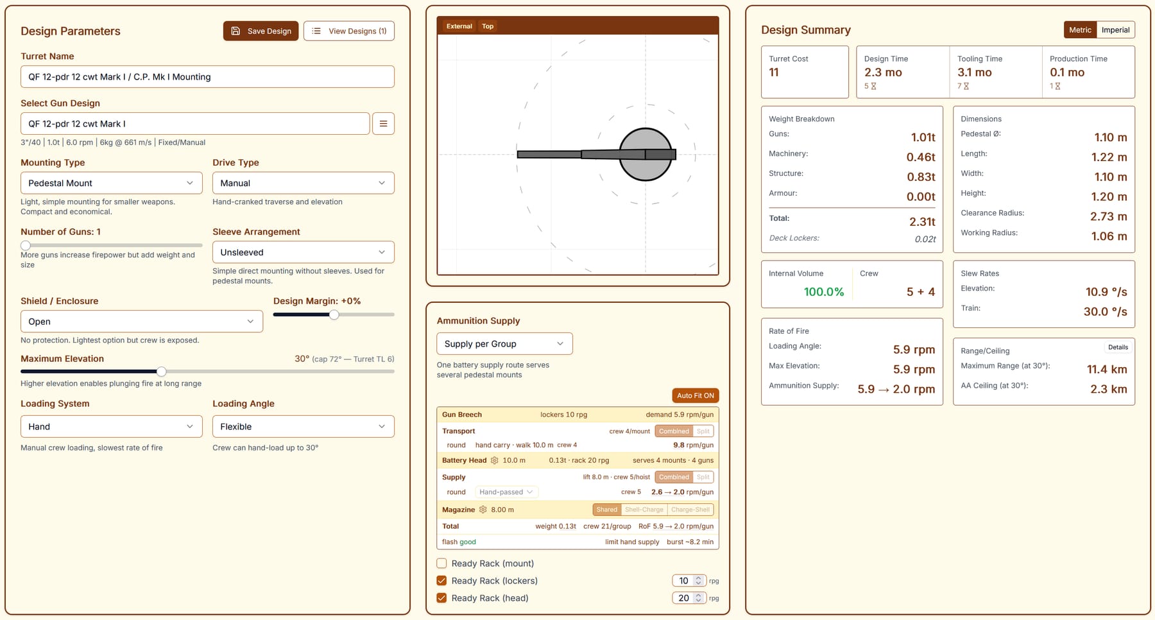The image size is (1155, 620).
Task: Select Split in Supply row
Action: point(703,477)
